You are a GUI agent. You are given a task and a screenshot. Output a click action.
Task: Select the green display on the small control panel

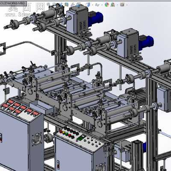pos(81,138)
